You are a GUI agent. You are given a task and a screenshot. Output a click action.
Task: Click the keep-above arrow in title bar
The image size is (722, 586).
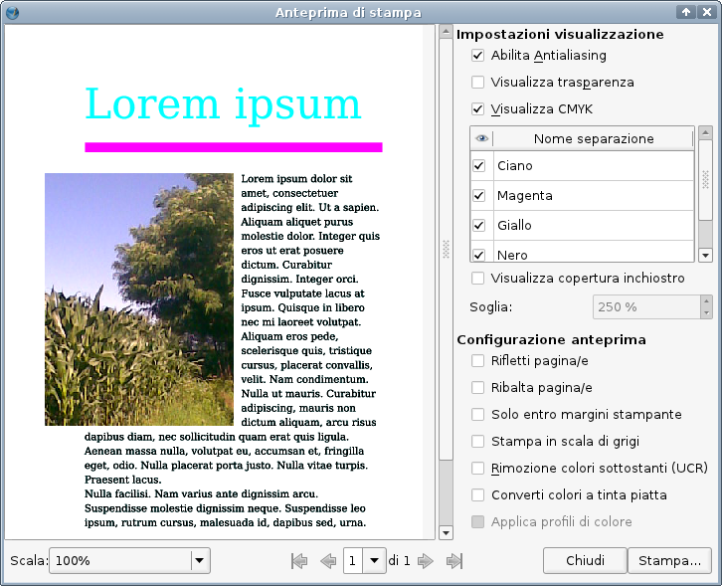point(686,12)
